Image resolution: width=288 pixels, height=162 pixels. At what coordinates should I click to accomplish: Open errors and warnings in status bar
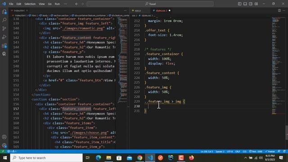click(12, 151)
